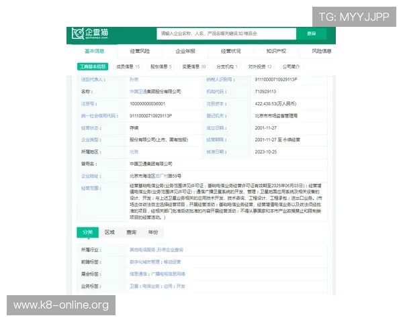Open 成员信息 15 sub-tab
The image size is (403, 322).
click(x=128, y=67)
